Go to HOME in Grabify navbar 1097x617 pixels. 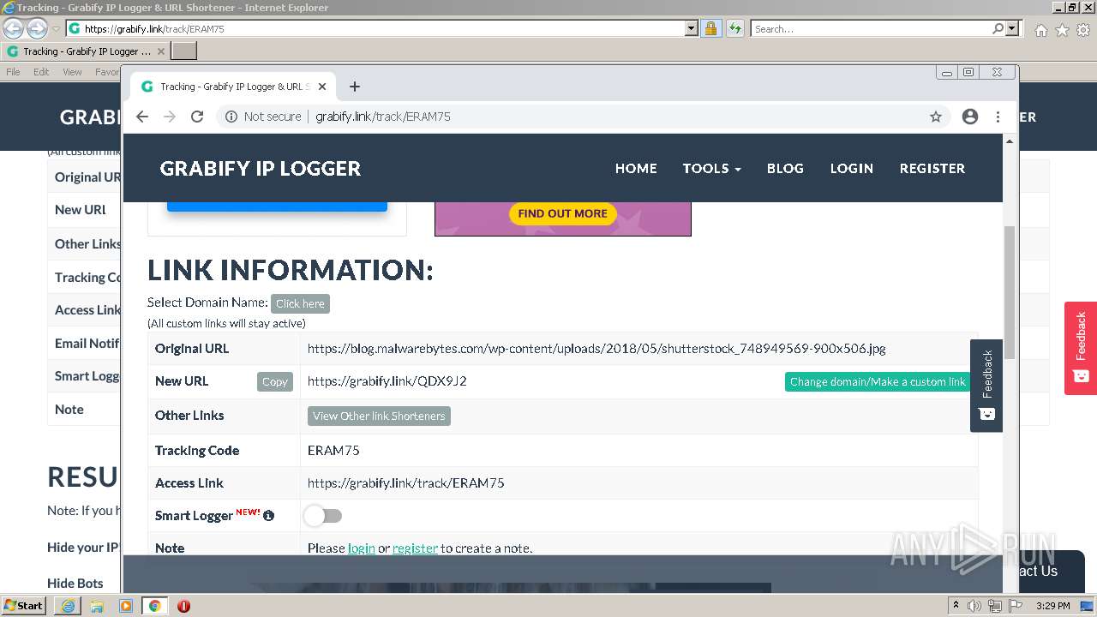click(x=636, y=168)
